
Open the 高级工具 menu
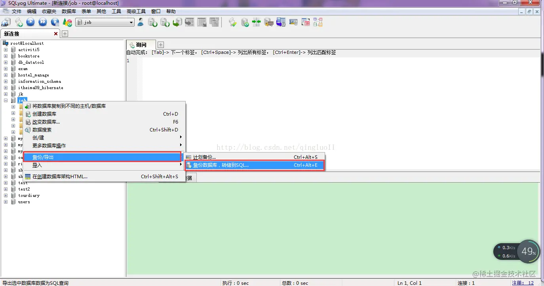click(x=136, y=11)
